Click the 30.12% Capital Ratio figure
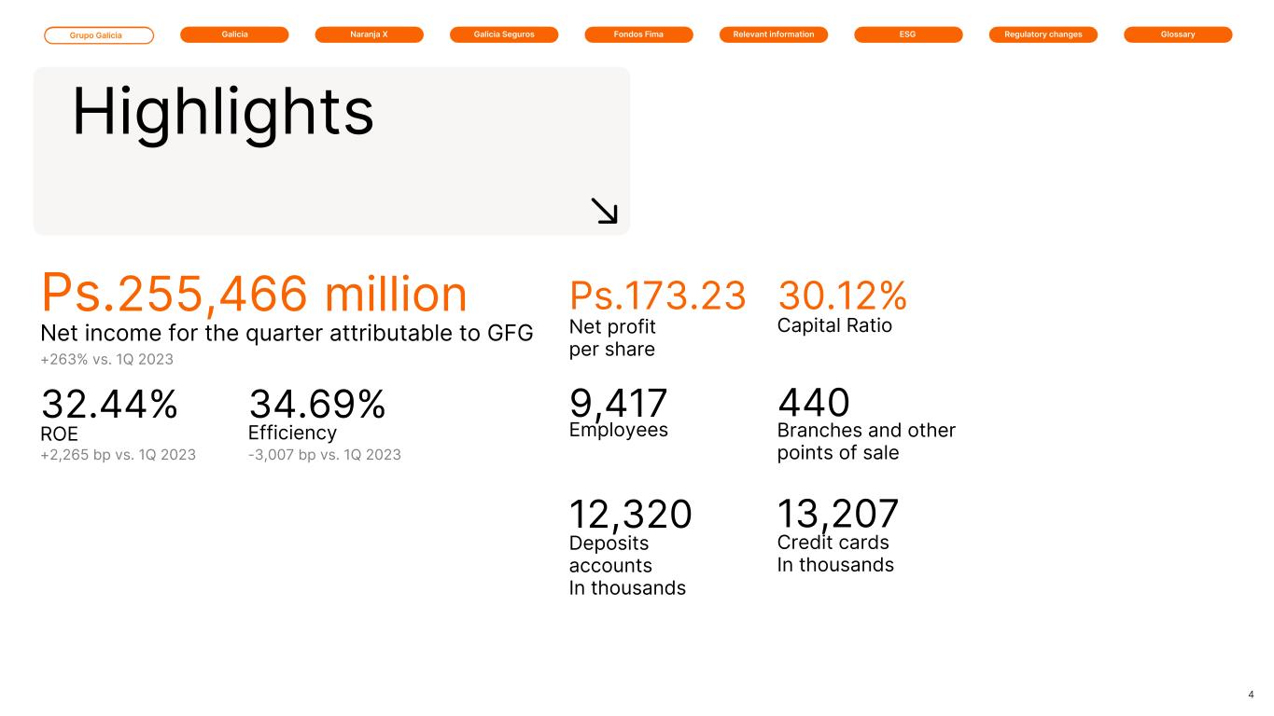 point(842,296)
